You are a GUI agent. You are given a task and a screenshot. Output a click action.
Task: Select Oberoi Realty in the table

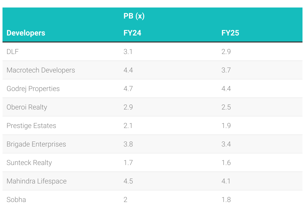[x=27, y=107]
